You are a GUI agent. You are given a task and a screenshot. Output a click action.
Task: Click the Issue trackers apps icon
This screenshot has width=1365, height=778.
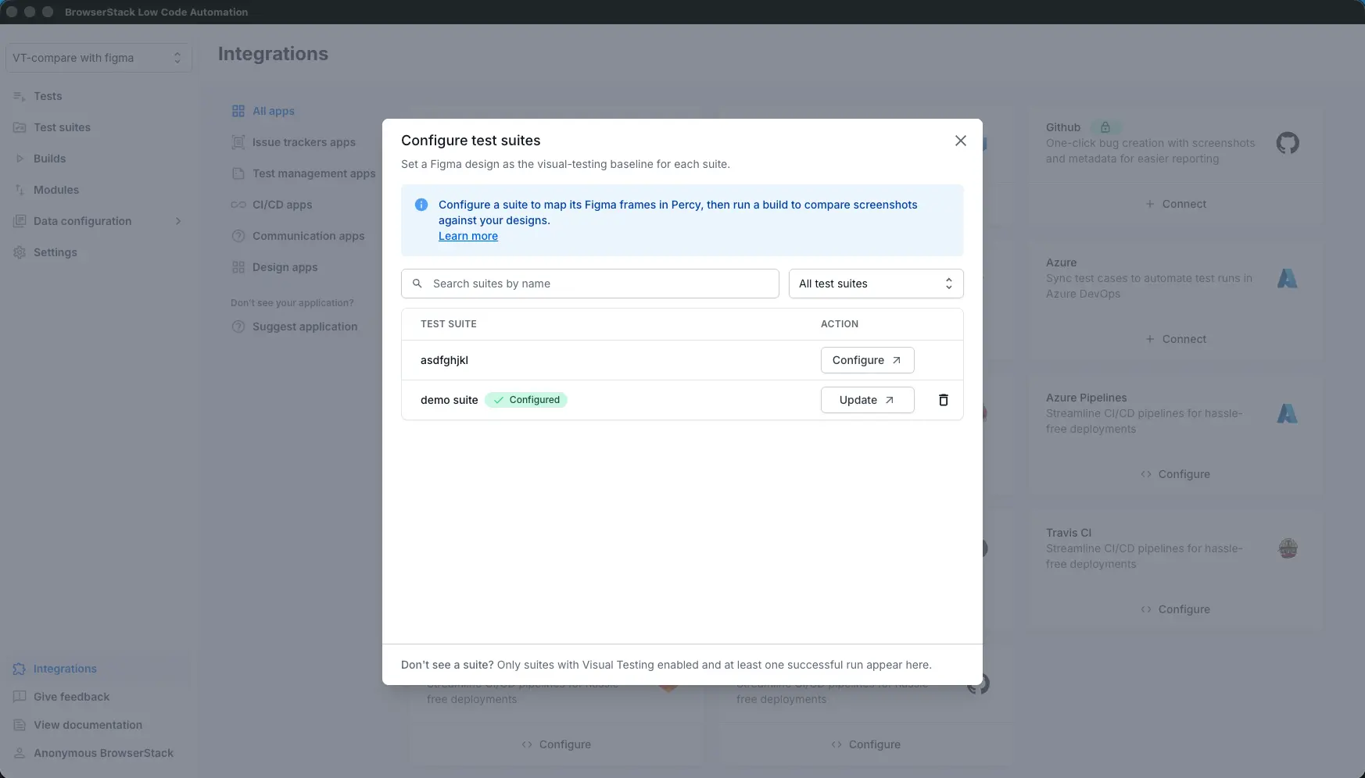click(238, 142)
